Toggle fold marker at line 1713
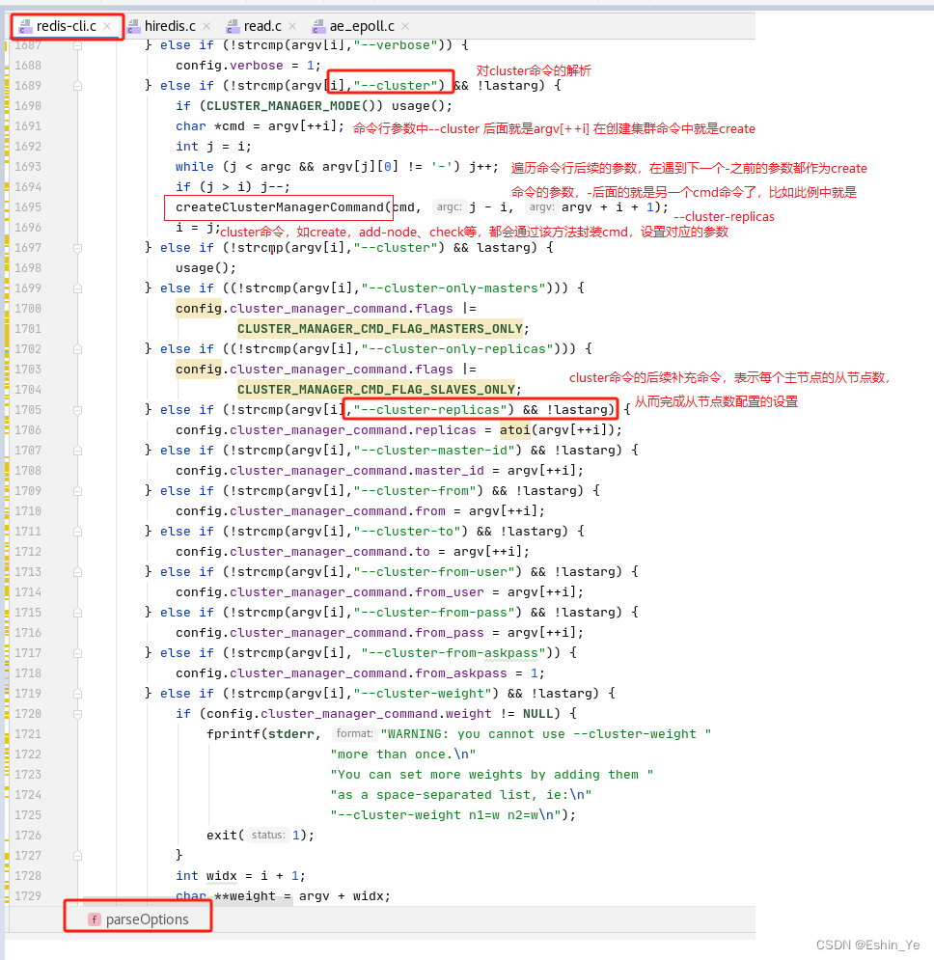The height and width of the screenshot is (960, 934). point(78,572)
